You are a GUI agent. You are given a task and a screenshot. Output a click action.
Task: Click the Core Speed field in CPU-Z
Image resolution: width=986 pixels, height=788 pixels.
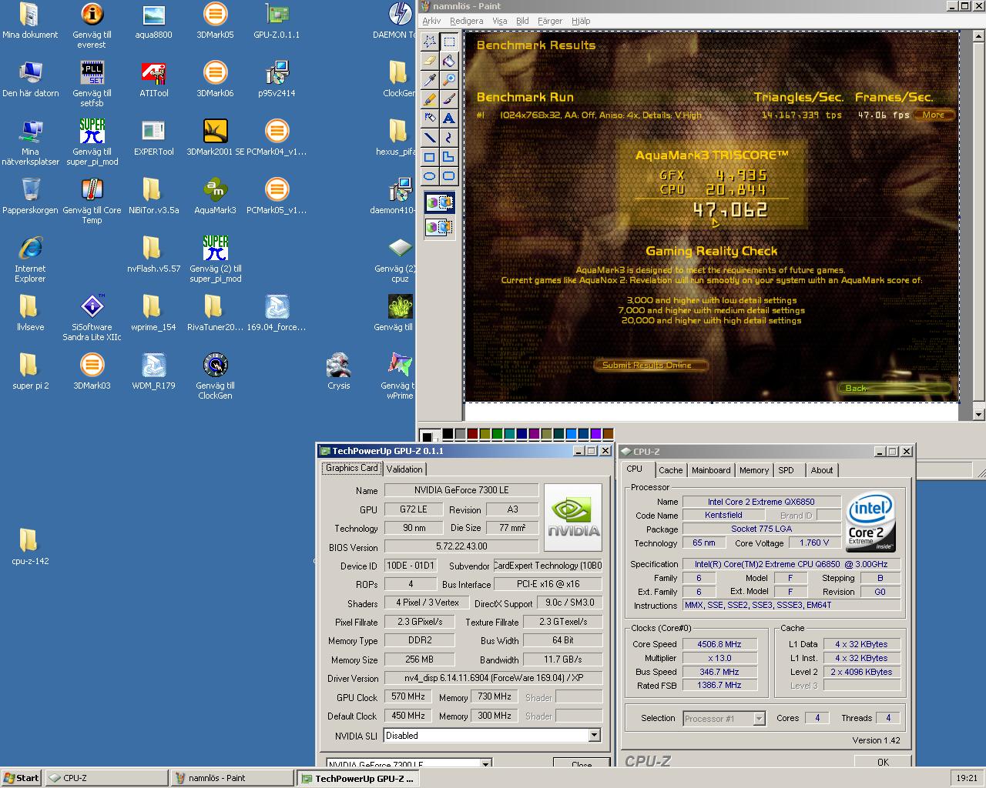[719, 645]
